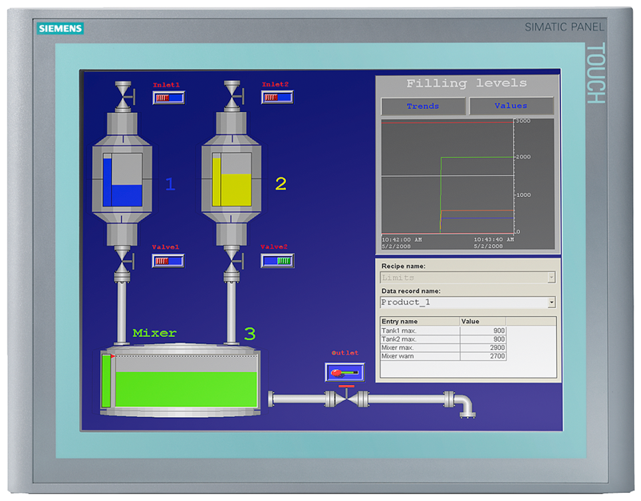Click the Siemens logo on bezel
This screenshot has width=641, height=501.
point(60,28)
